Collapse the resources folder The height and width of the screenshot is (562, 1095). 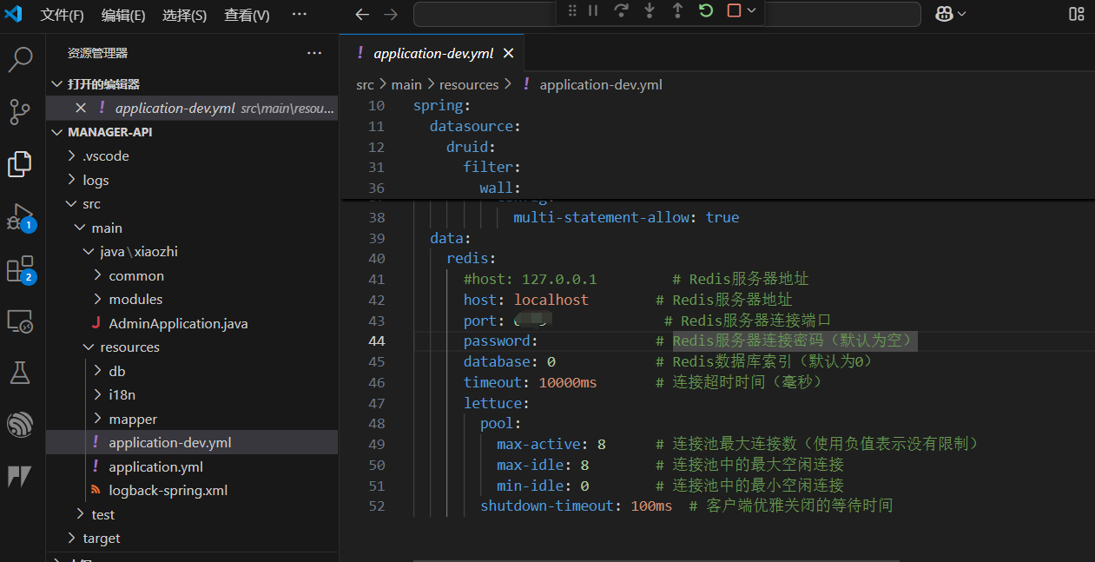[x=129, y=347]
